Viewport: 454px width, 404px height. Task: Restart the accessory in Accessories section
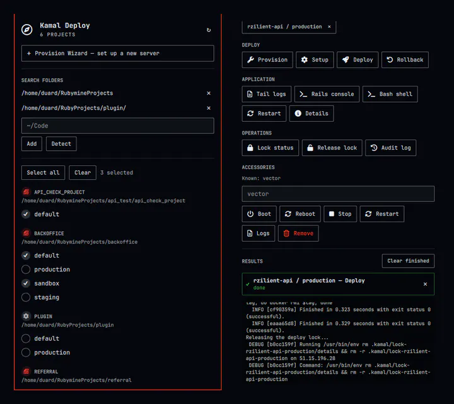[382, 214]
